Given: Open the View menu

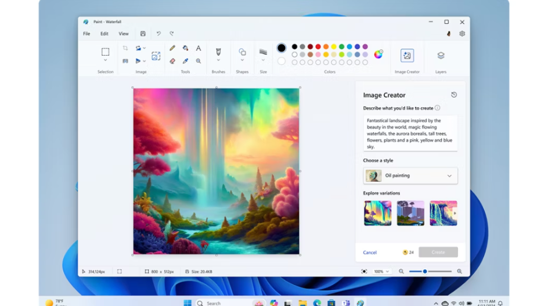Looking at the screenshot, I should [124, 34].
